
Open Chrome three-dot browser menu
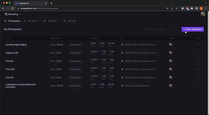tap(206, 8)
